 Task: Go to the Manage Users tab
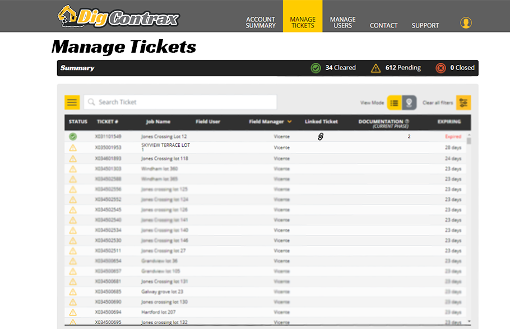pos(342,22)
